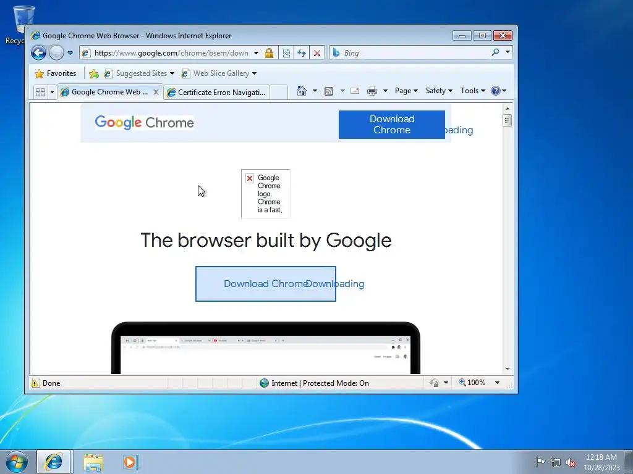This screenshot has width=633, height=474.
Task: Click the scrollbar up arrow
Action: [508, 109]
